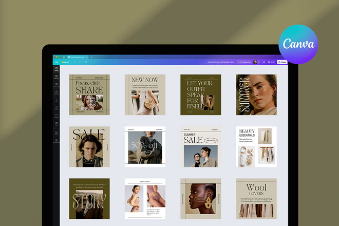Open the Design tab in the sidebar

click(x=56, y=69)
